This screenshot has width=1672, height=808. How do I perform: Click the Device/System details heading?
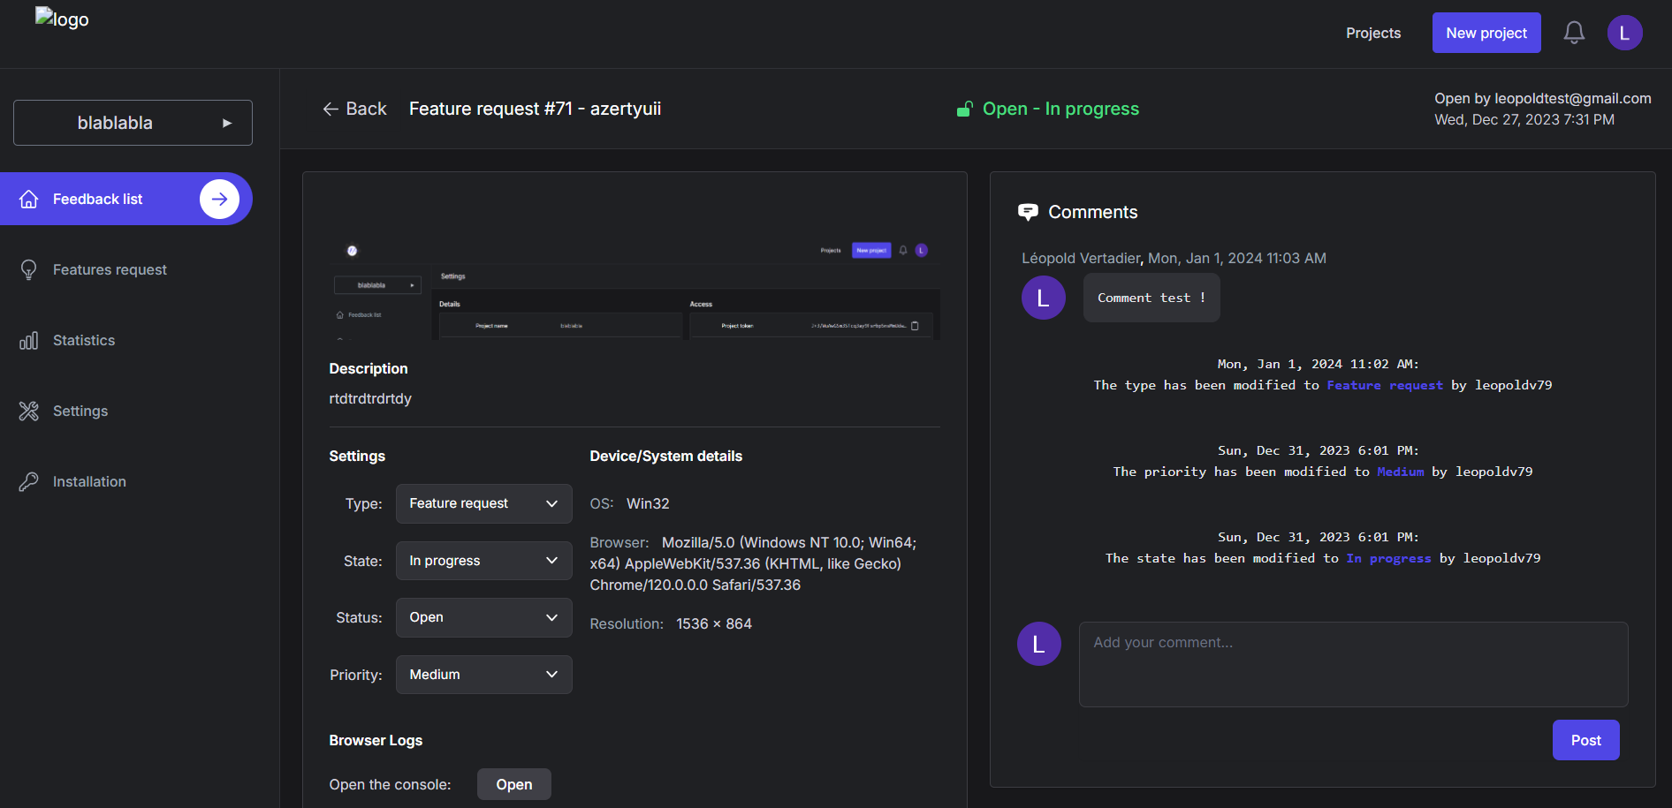tap(666, 456)
